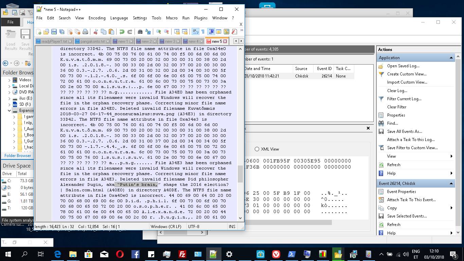Expand hidden Notepad++ toolbar icons chevron
The image size is (464, 261).
point(242,30)
